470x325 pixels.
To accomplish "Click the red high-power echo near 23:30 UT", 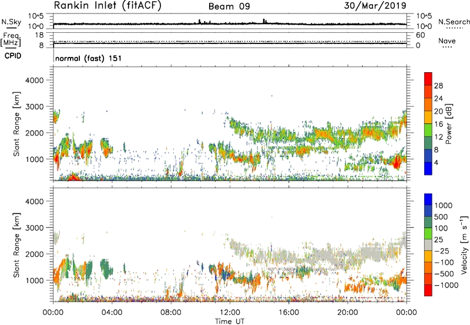I will 397,163.
